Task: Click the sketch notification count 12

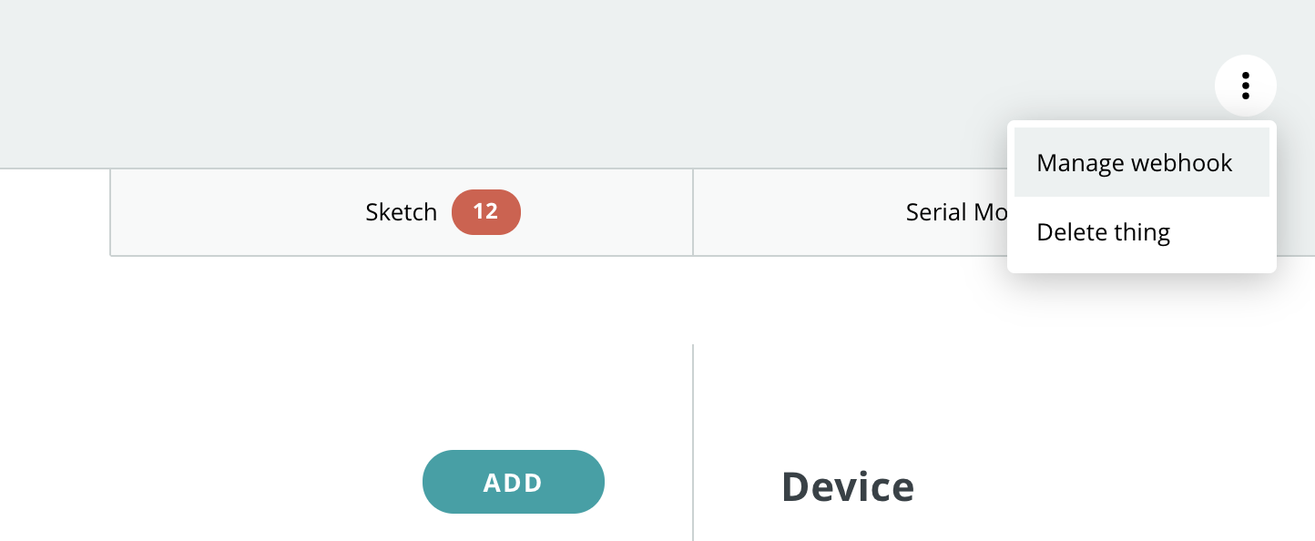Action: click(485, 212)
